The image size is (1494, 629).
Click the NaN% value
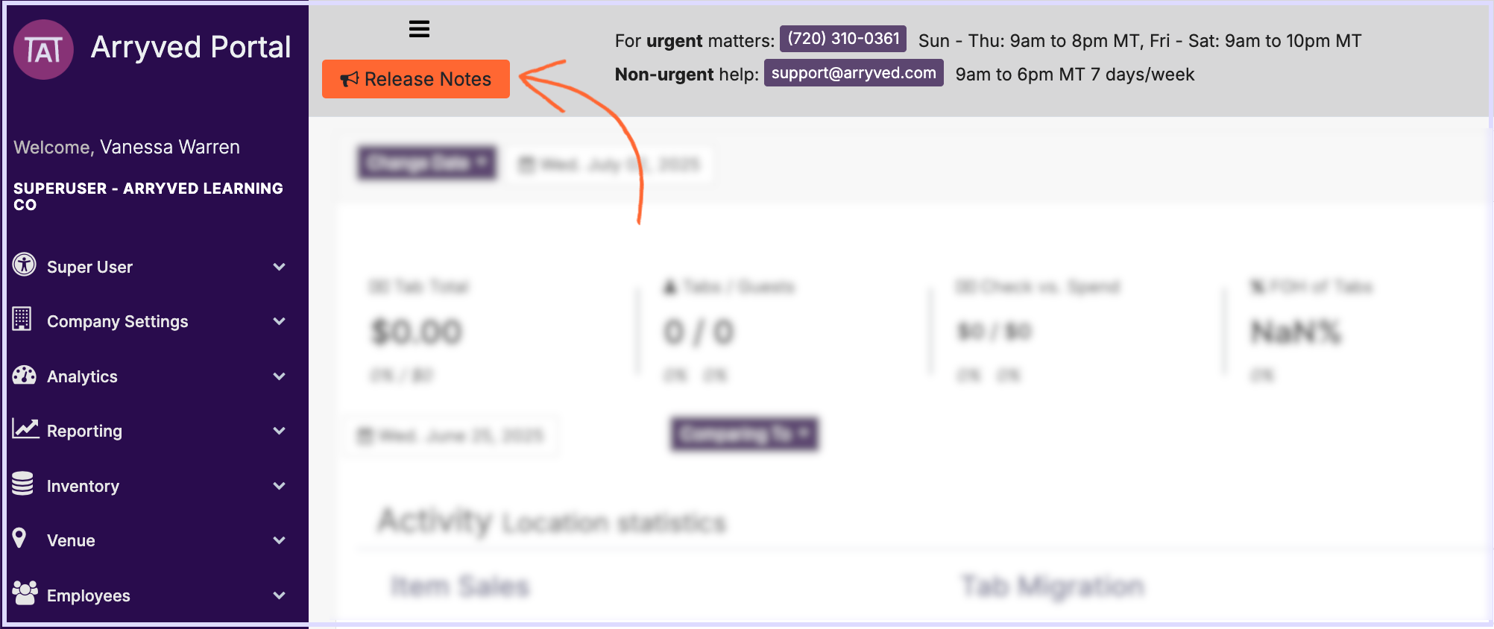1296,332
